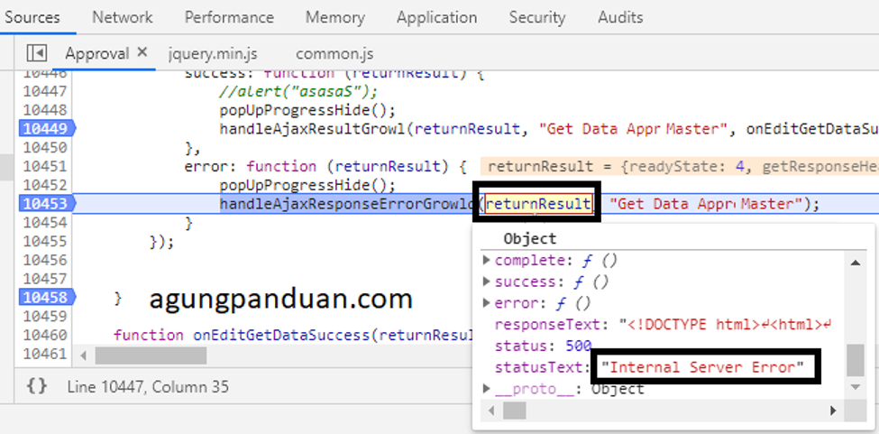This screenshot has height=434, width=879.
Task: Click the Line 10447, Column 35 status
Action: pyautogui.click(x=148, y=386)
